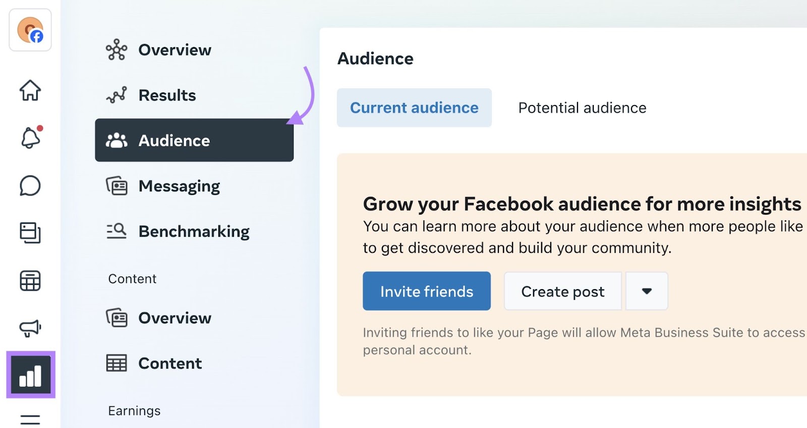Open Content posts icon in left rail
This screenshot has height=428, width=807.
30,233
